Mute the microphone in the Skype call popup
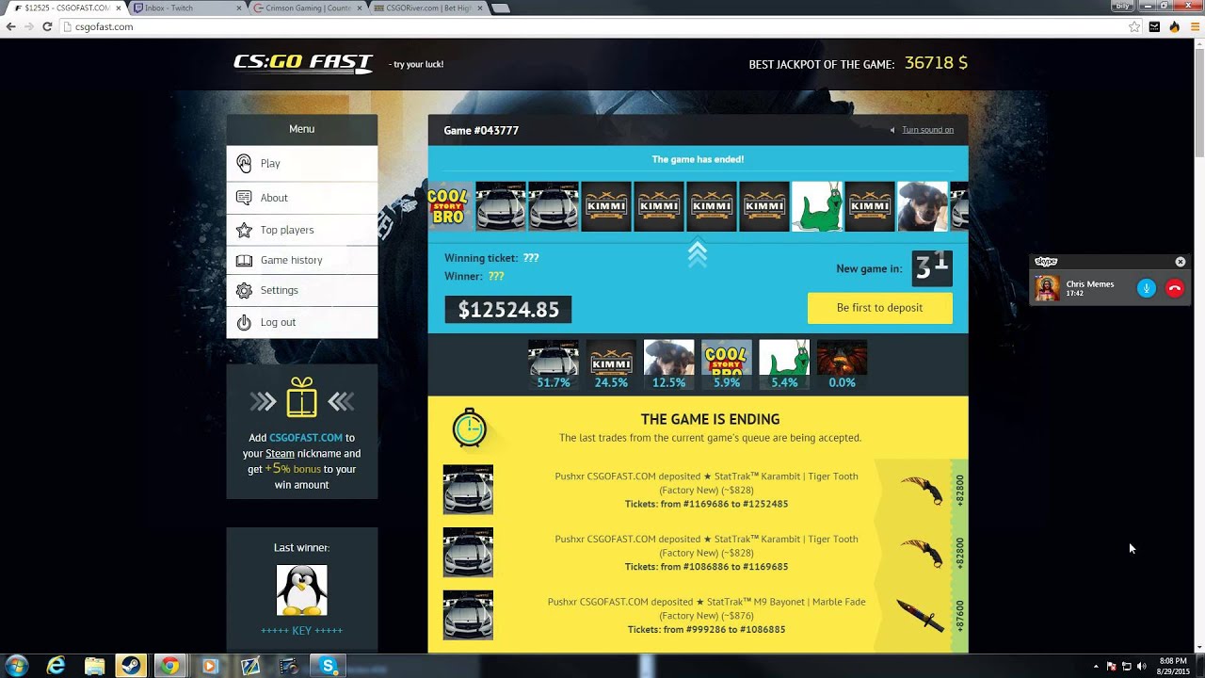The height and width of the screenshot is (678, 1205). click(x=1146, y=289)
